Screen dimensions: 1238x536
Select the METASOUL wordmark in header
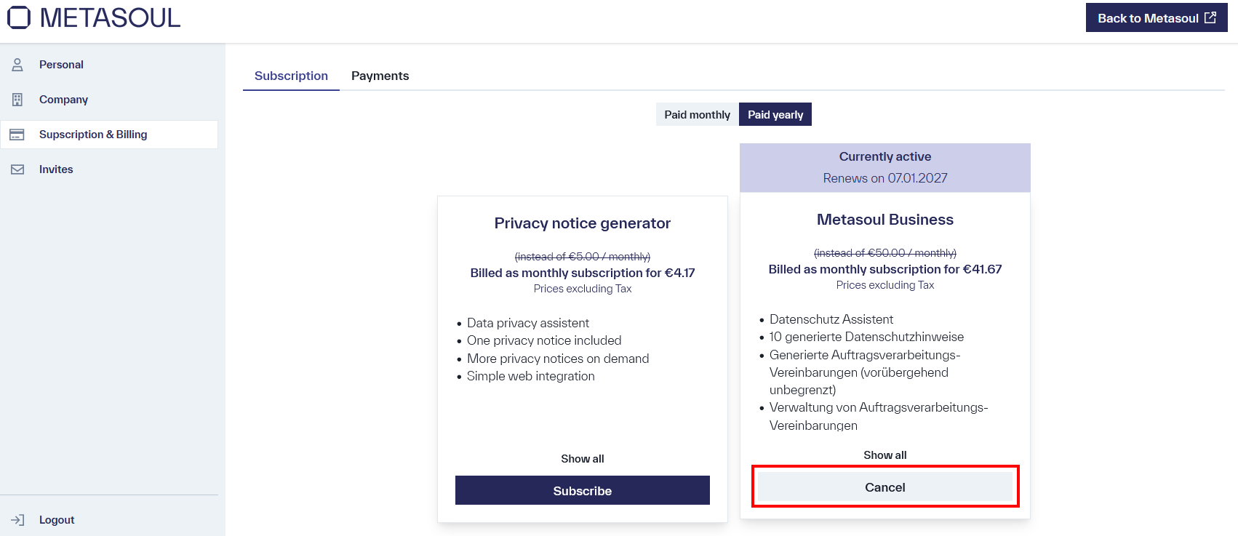pos(109,17)
